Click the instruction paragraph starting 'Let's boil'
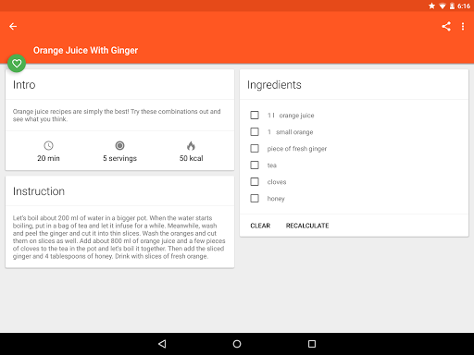 (119, 238)
